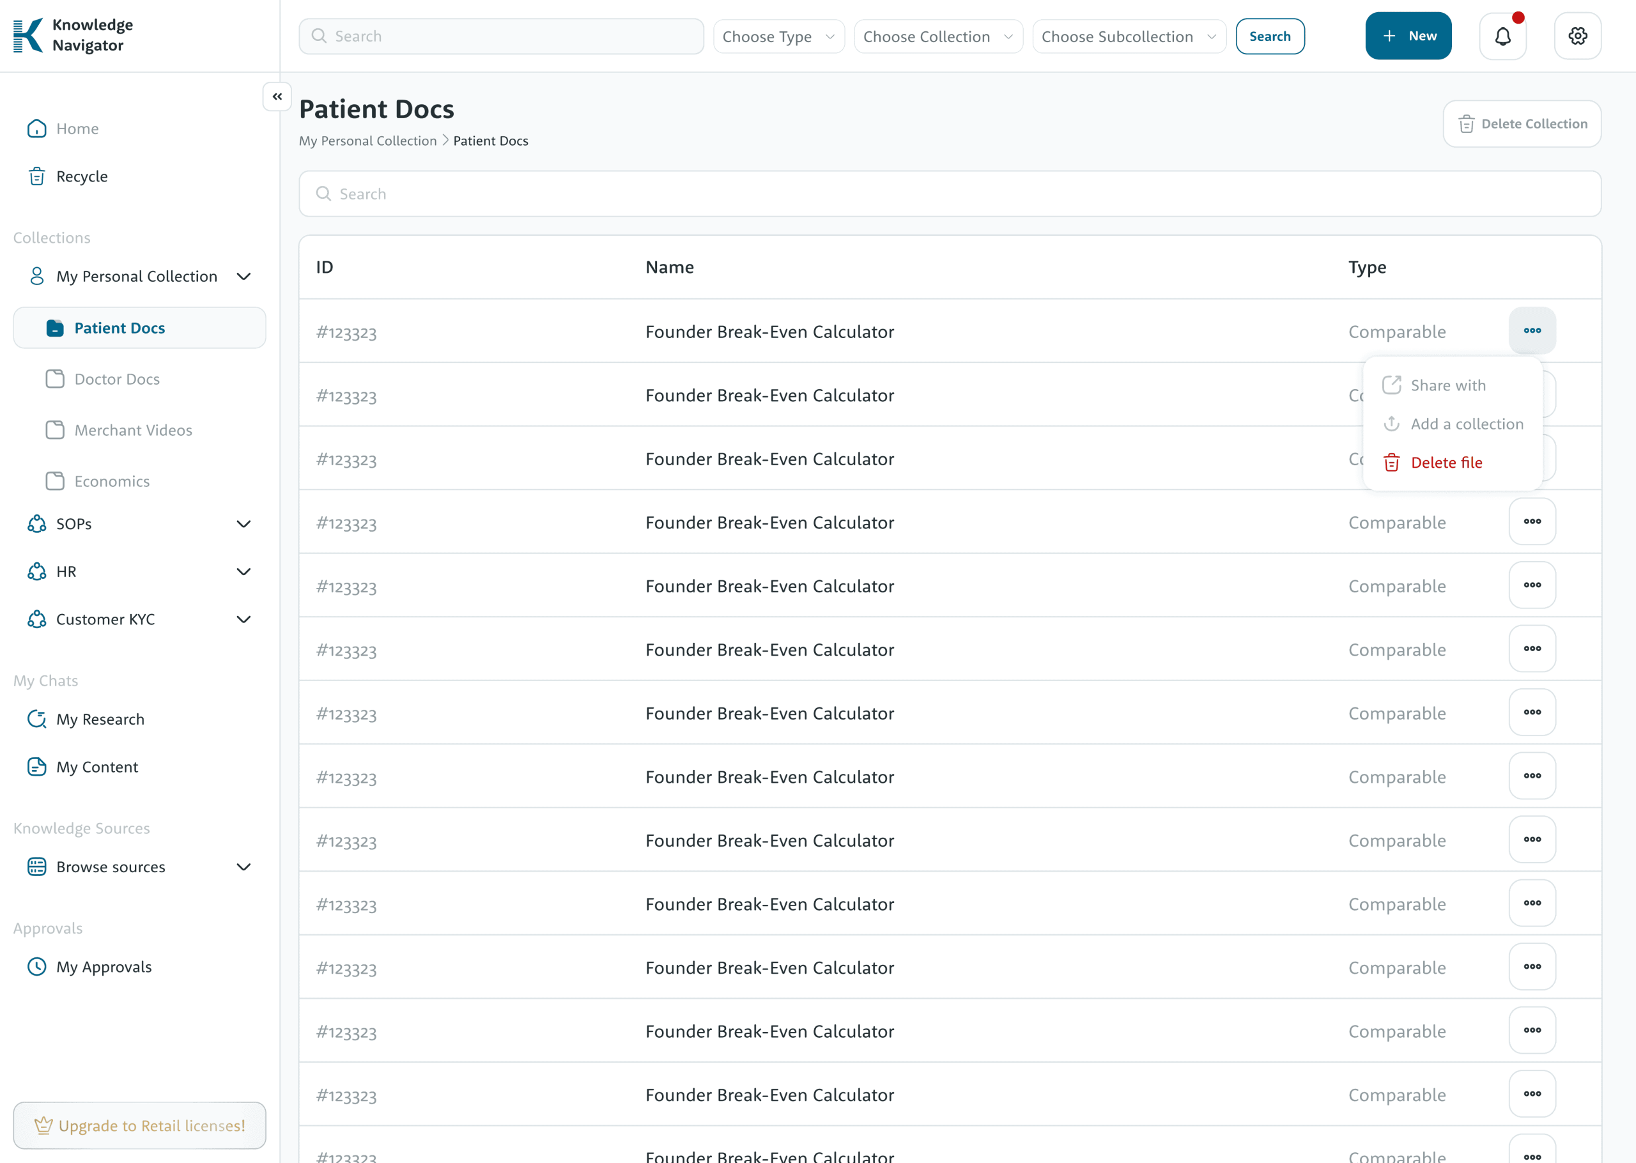1636x1163 pixels.
Task: Click Delete Collection button
Action: pyautogui.click(x=1522, y=124)
